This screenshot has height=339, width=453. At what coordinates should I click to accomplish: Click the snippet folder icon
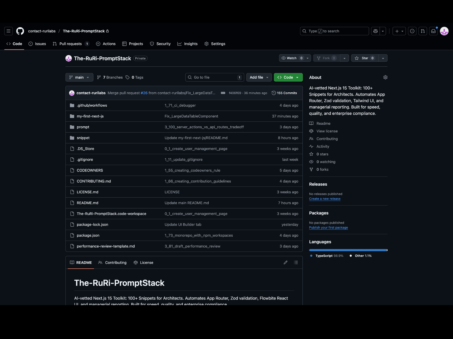(72, 138)
